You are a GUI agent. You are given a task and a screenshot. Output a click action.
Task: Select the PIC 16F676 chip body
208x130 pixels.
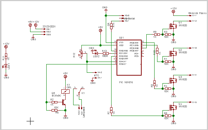[129, 58]
